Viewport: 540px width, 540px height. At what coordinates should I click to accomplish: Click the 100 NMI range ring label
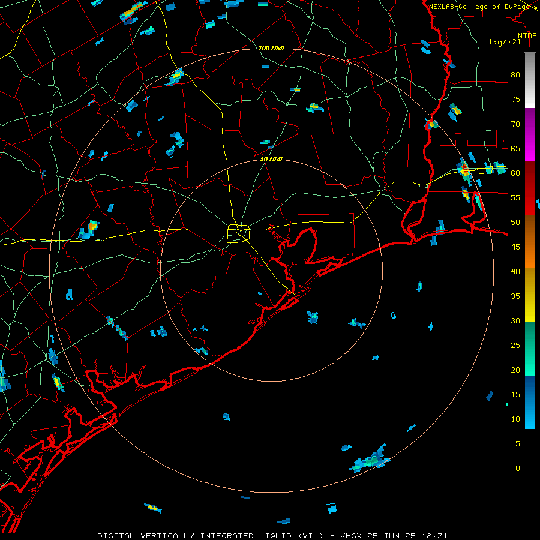271,48
